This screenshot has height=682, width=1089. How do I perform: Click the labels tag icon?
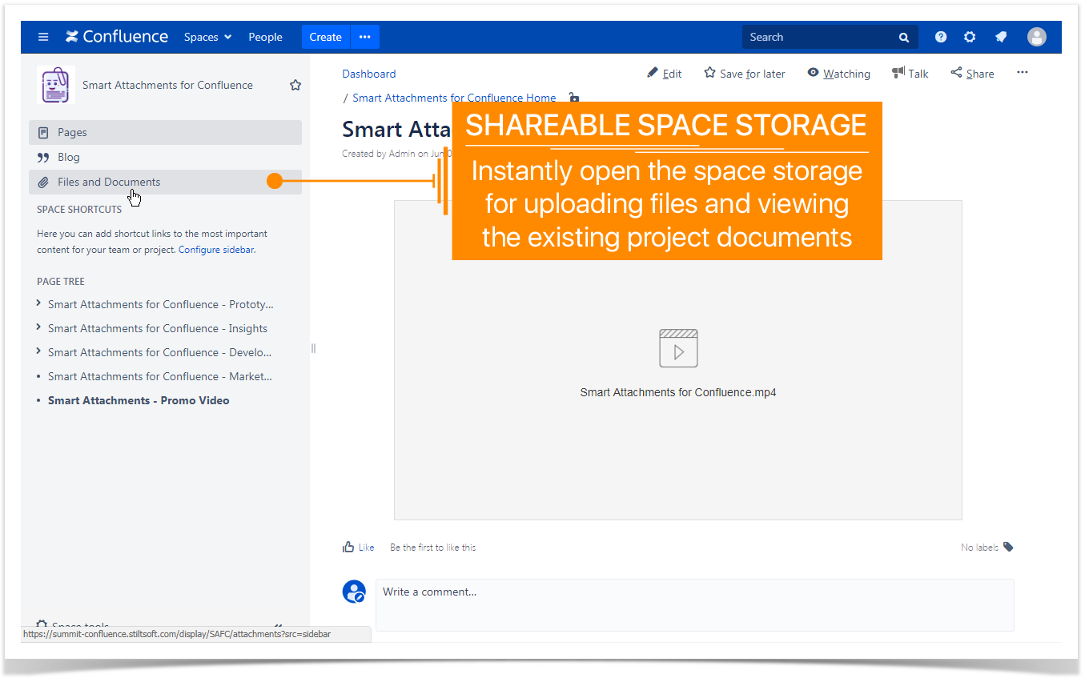point(1008,547)
